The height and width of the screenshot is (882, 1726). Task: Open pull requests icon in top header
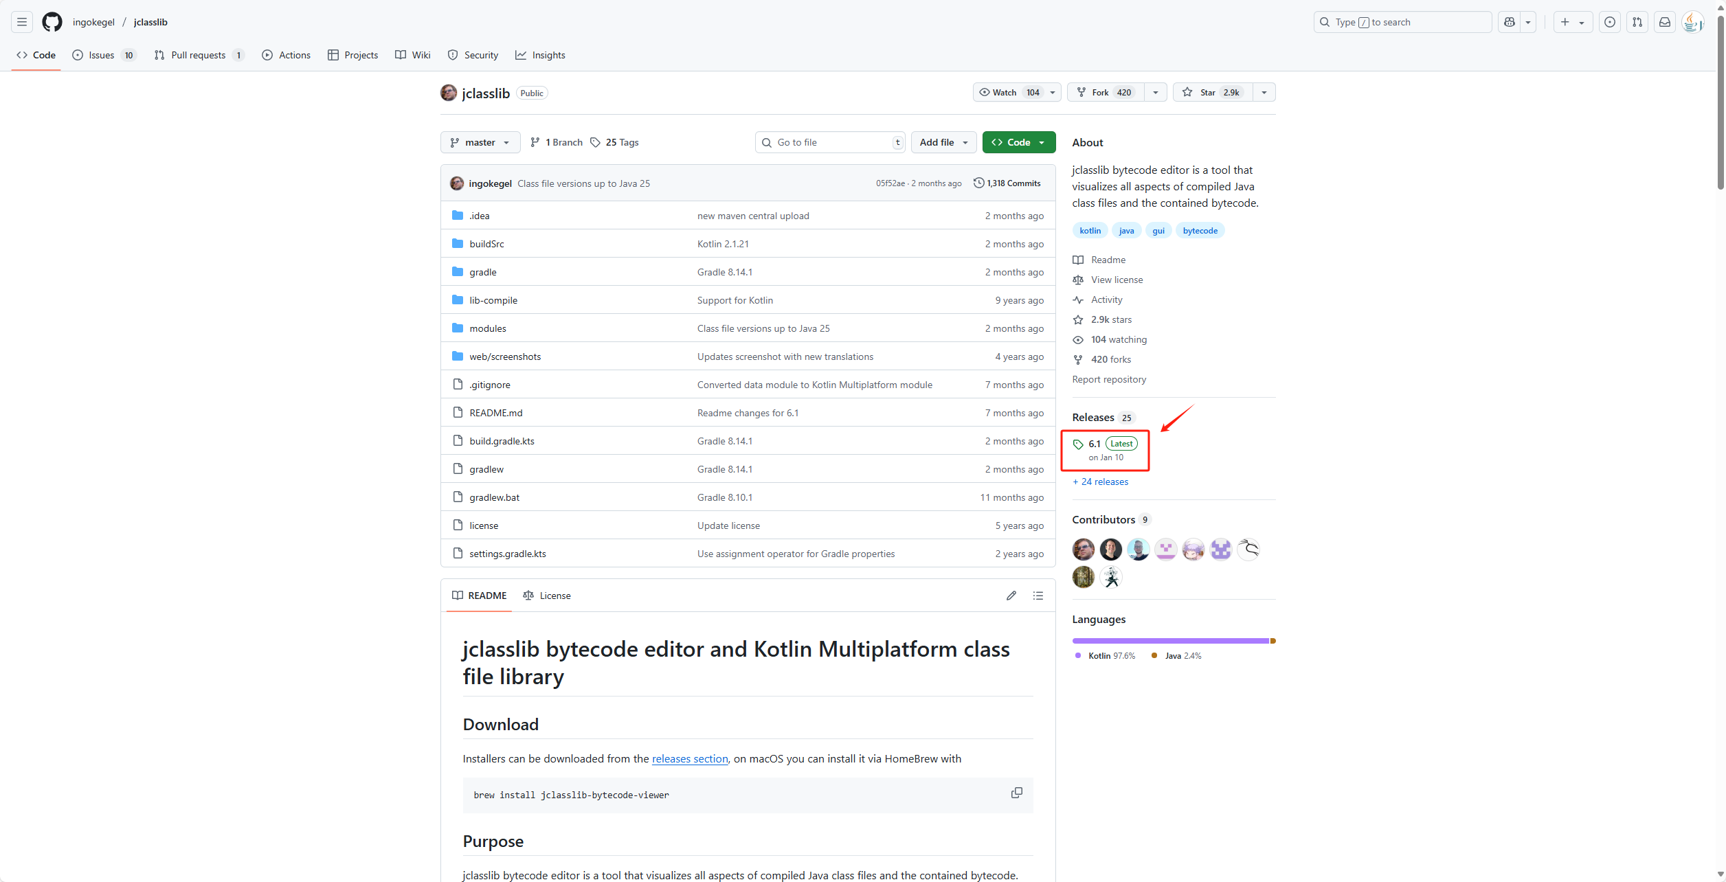pyautogui.click(x=1637, y=22)
